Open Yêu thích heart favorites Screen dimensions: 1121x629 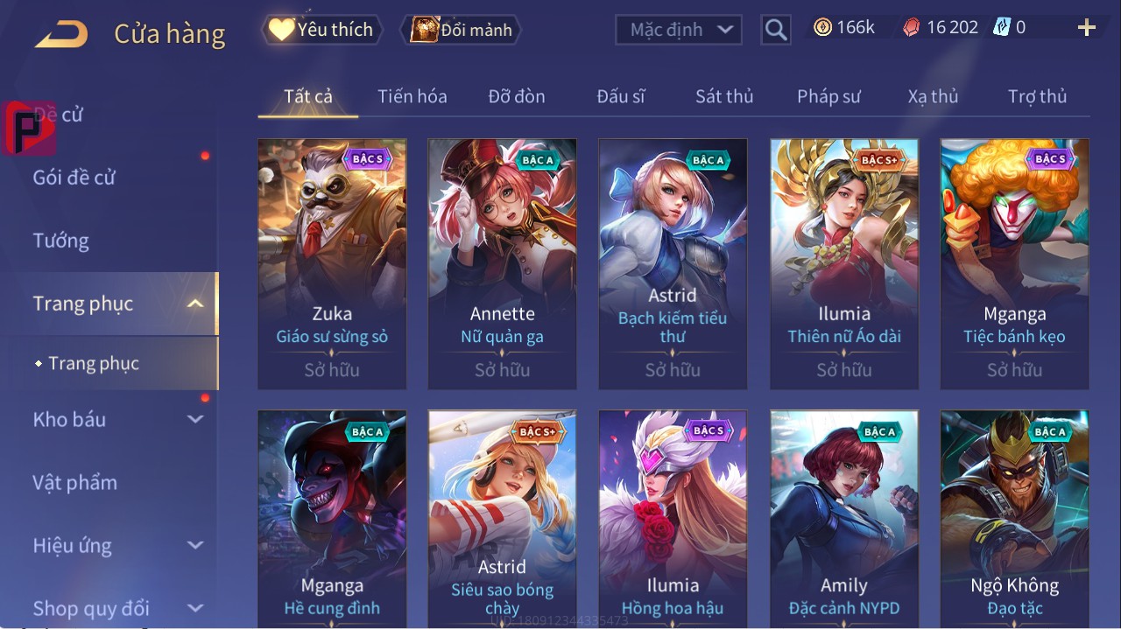pos(321,30)
